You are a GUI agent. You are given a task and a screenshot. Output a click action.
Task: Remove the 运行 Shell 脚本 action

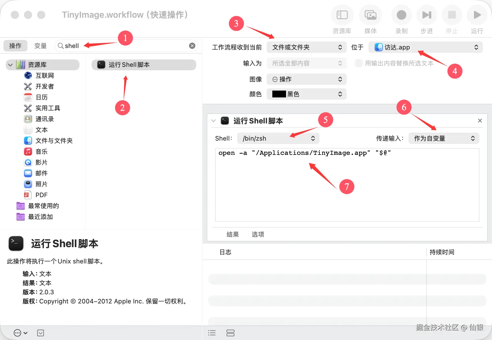click(x=480, y=121)
